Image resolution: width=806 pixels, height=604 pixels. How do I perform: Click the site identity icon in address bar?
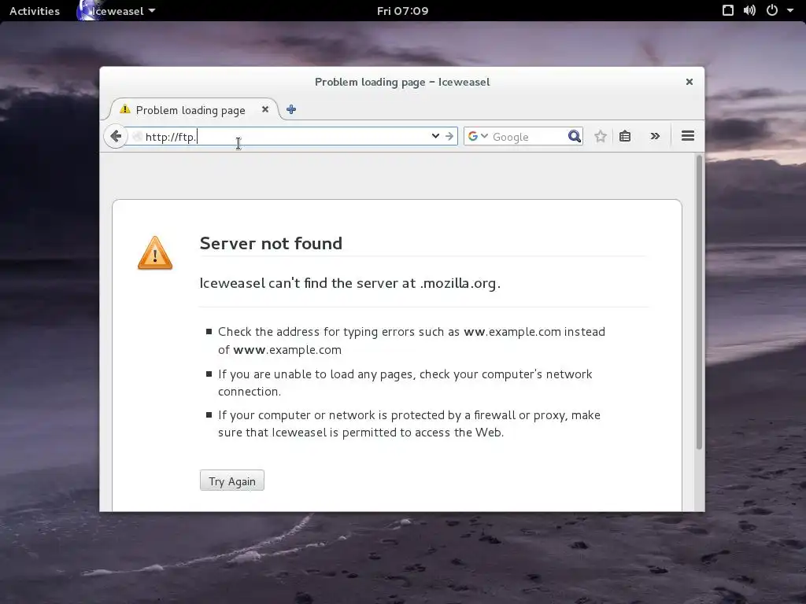137,136
